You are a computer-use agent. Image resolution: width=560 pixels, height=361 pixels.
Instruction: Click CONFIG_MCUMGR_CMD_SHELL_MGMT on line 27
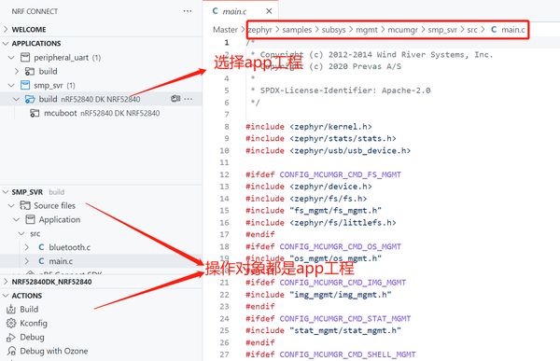(347, 354)
